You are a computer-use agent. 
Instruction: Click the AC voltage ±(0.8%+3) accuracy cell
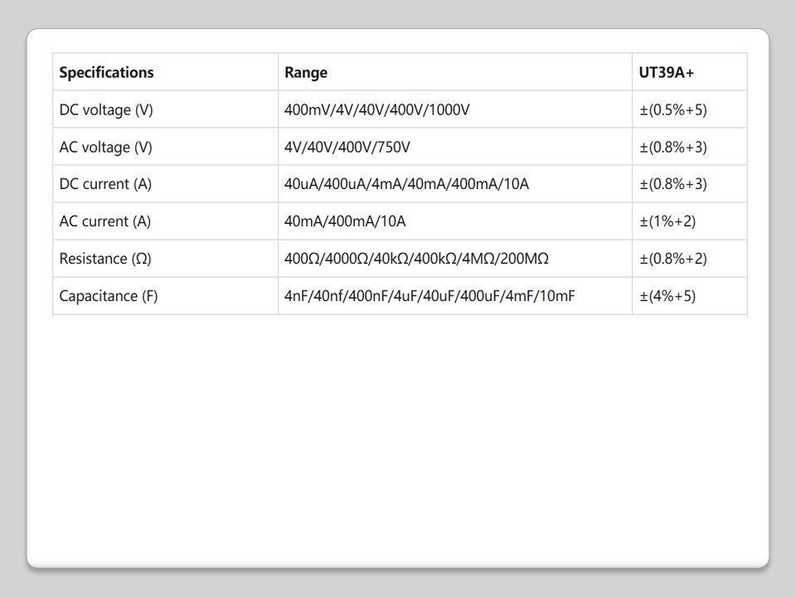pos(673,147)
